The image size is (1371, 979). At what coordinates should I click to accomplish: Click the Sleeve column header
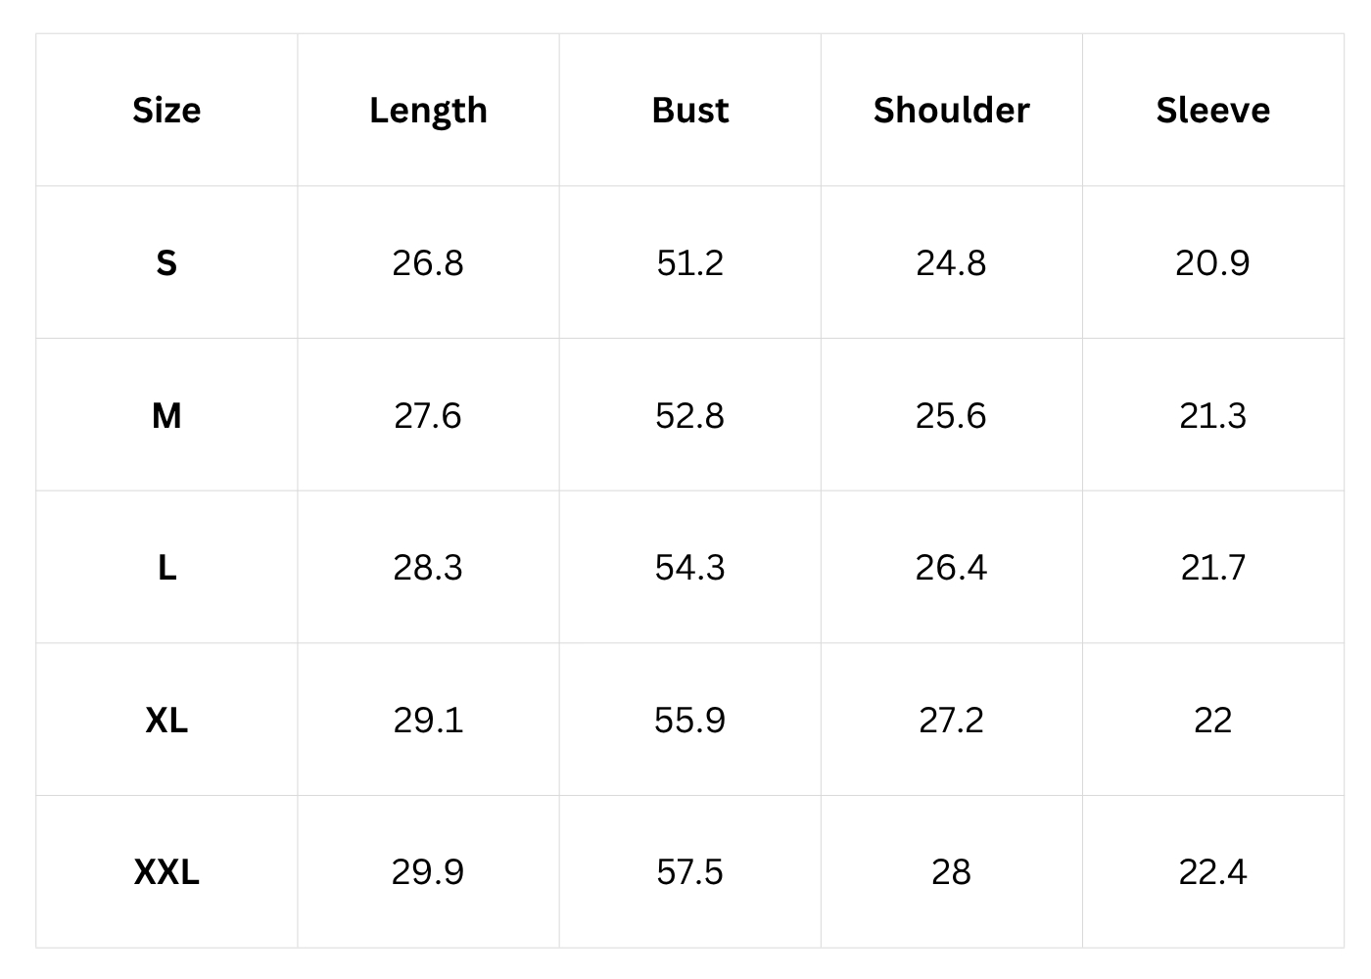click(1212, 110)
